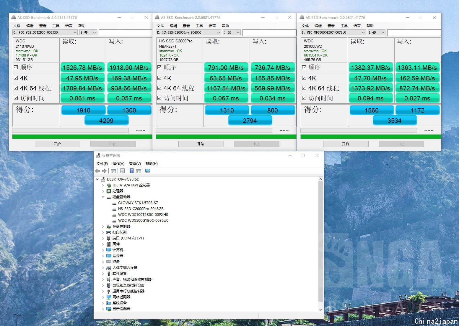Screen dimensions: 459x326
Task: Click the monitors (监视器) icon
Action: pyautogui.click(x=109, y=256)
